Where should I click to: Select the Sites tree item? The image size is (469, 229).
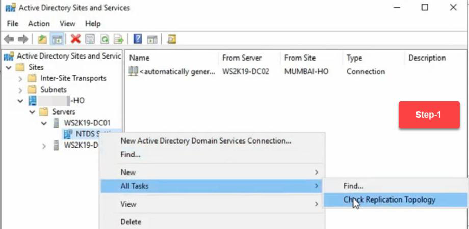point(36,67)
